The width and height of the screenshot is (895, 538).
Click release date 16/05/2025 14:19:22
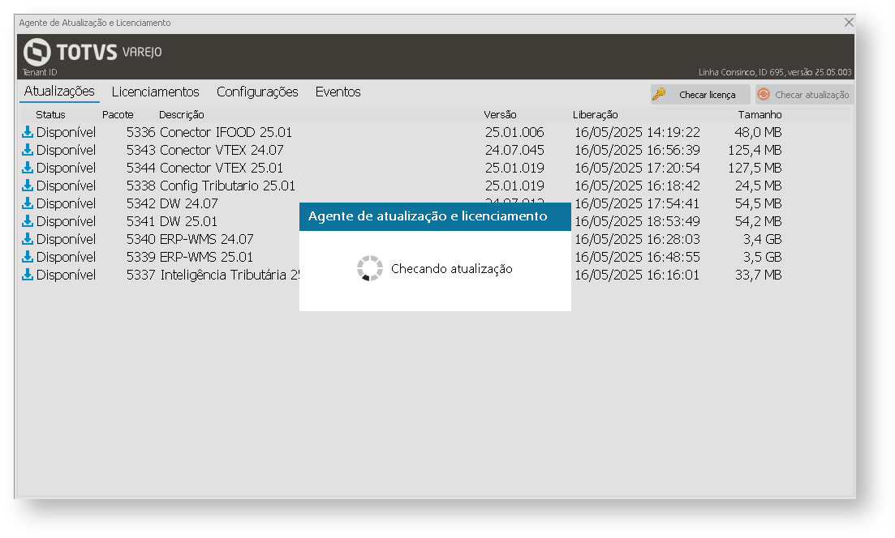pos(637,132)
